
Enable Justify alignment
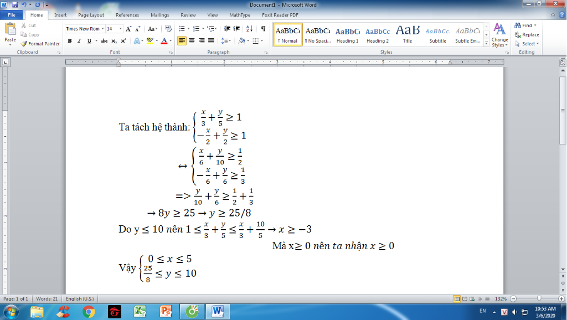(x=211, y=41)
